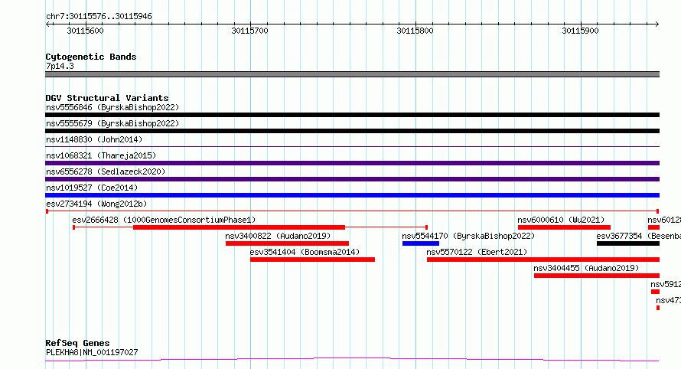Viewport: 681px width, 369px height.
Task: Open nsv3400822 (Audano2019) variant label
Action: 278,236
